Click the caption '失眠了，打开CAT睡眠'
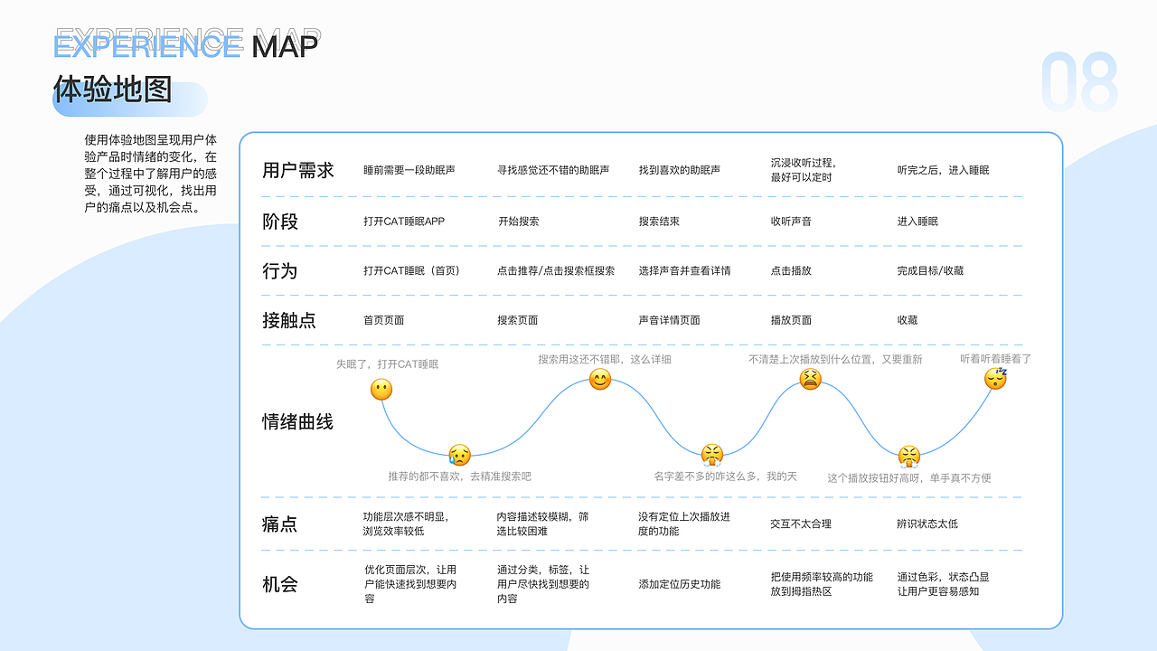Image resolution: width=1157 pixels, height=651 pixels. click(x=388, y=364)
